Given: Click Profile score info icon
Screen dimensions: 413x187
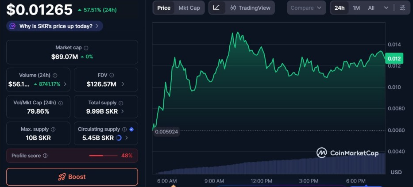Looking at the screenshot, I should point(45,156).
